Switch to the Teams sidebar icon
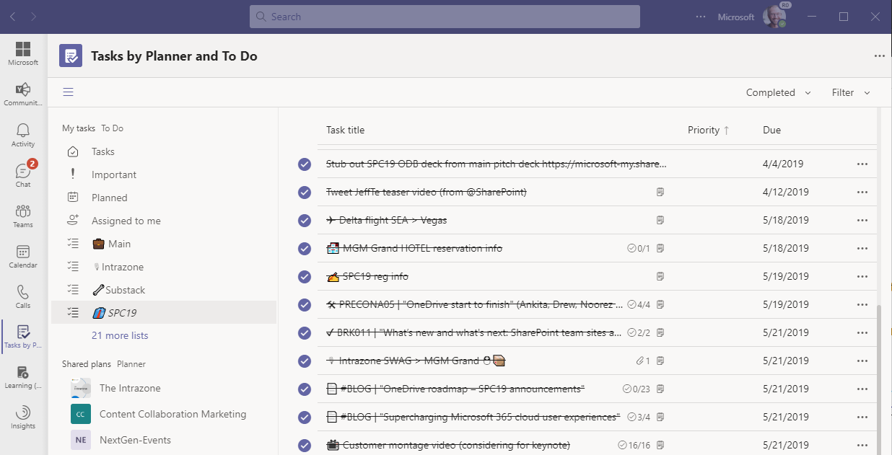The height and width of the screenshot is (455, 892). pos(22,213)
